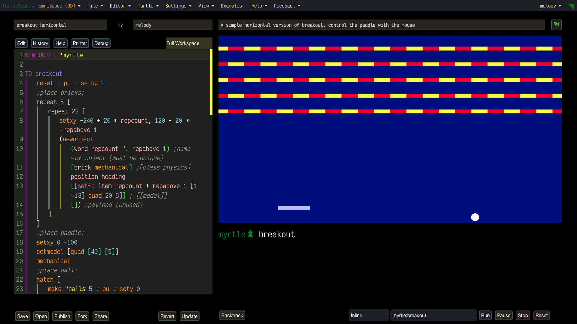577x324 pixels.
Task: Open the Inline mode selector
Action: point(368,315)
